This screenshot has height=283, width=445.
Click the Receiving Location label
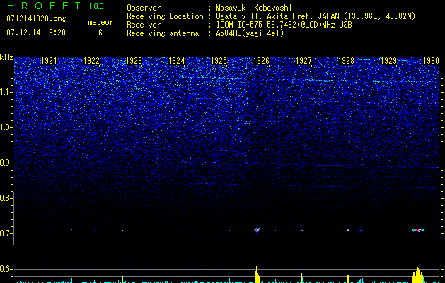tap(165, 16)
